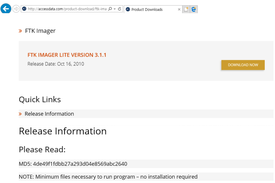Open the address bar autocomplete dropdown arrow
The image size is (275, 183).
[x=115, y=9]
